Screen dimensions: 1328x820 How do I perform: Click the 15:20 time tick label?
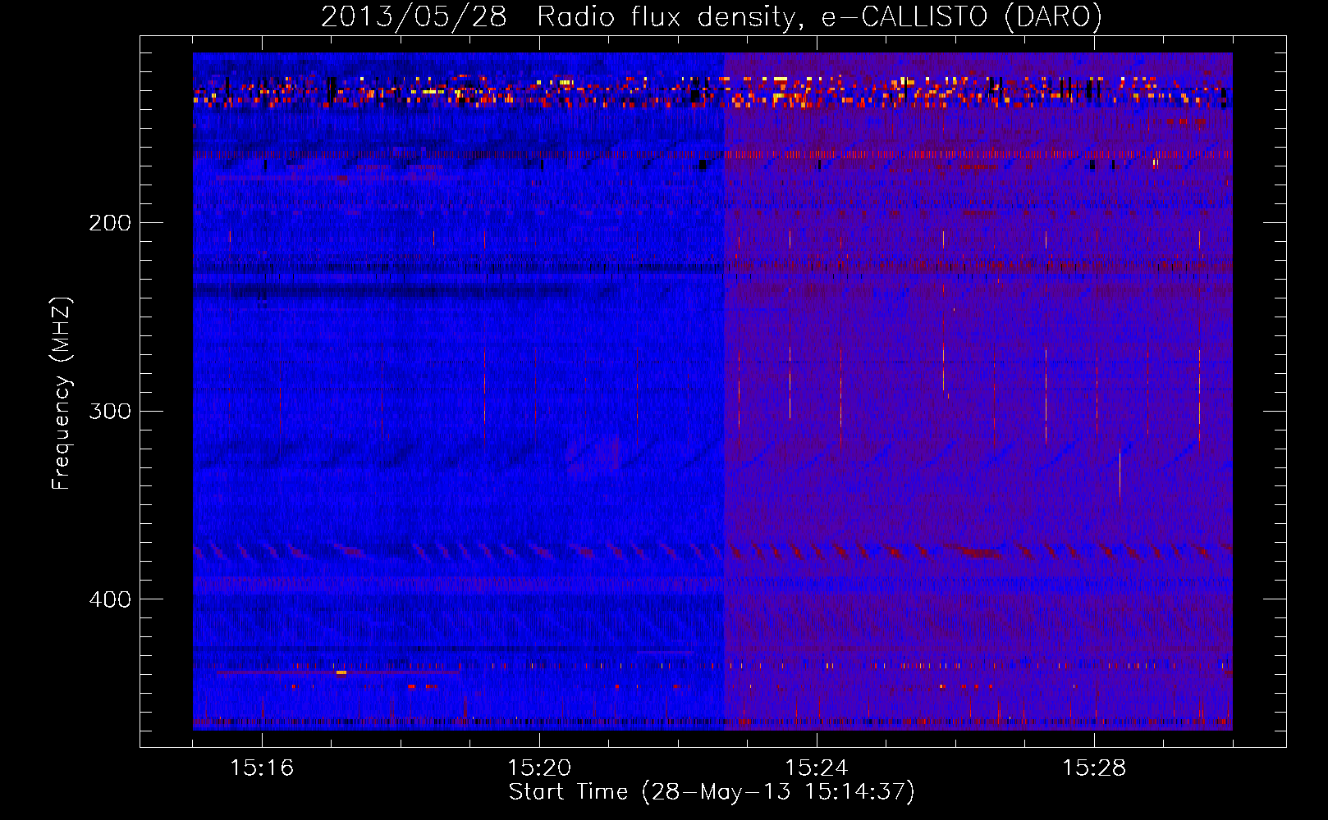(539, 768)
